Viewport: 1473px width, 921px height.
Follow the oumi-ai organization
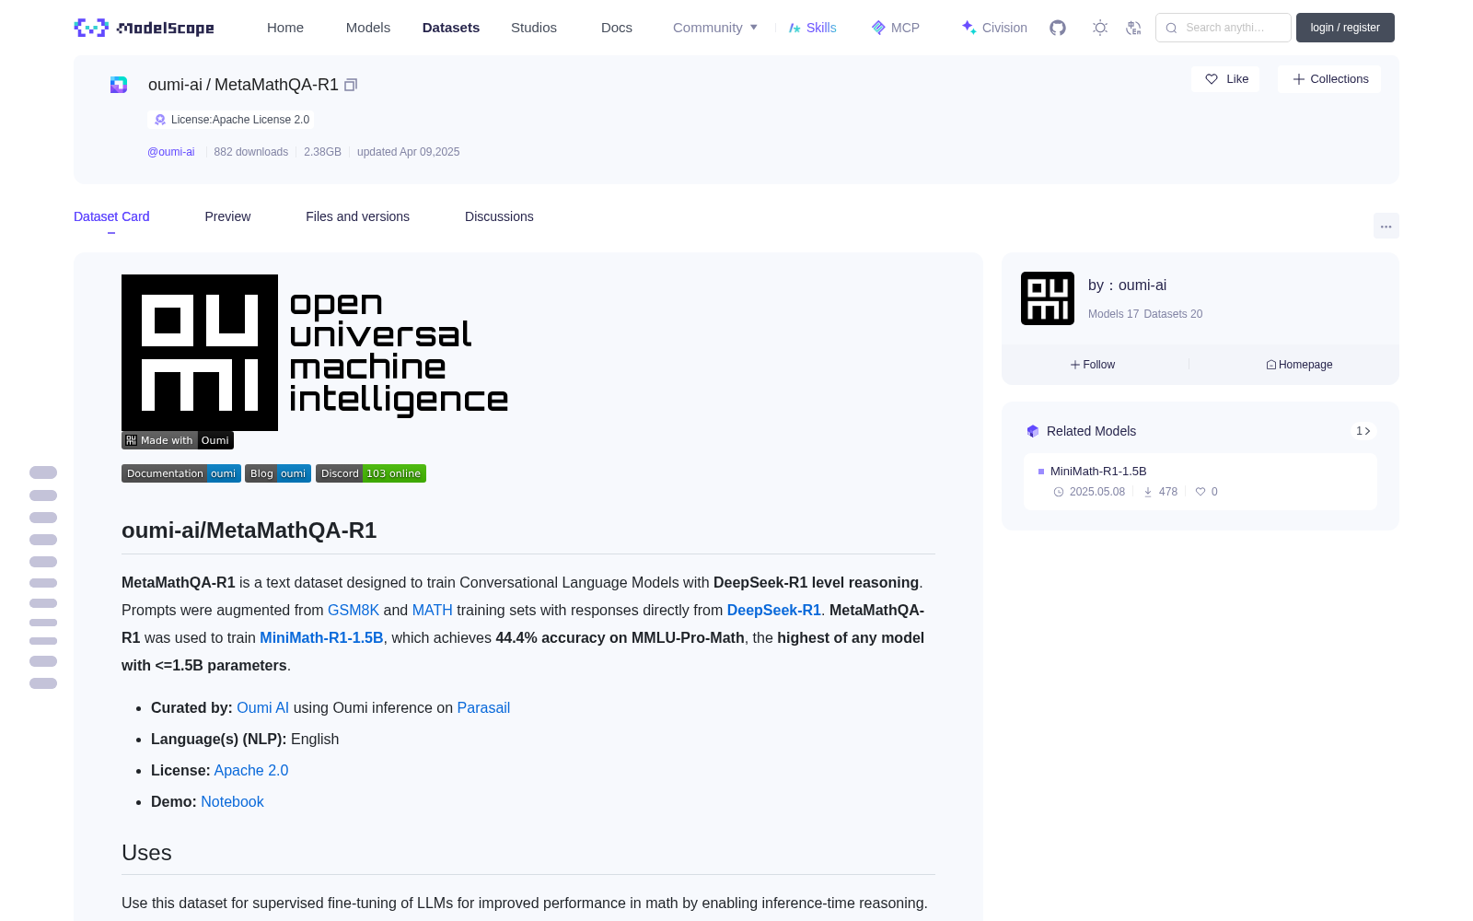[x=1093, y=365]
